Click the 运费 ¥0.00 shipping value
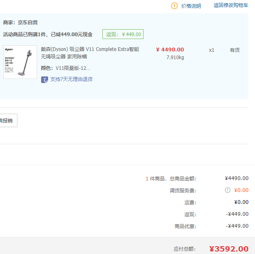The height and width of the screenshot is (254, 255). point(241,202)
